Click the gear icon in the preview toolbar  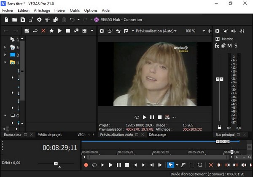click(102, 31)
